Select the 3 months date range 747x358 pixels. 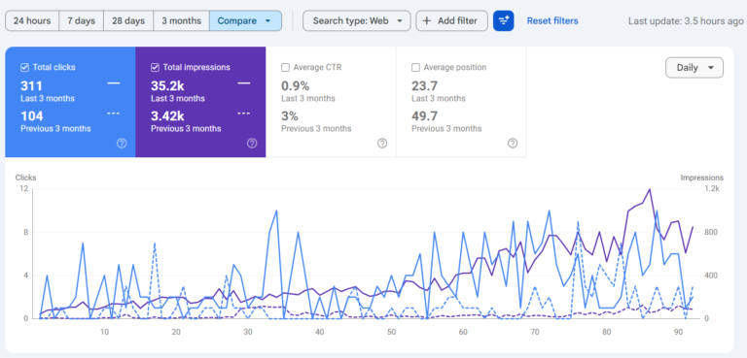pos(181,21)
